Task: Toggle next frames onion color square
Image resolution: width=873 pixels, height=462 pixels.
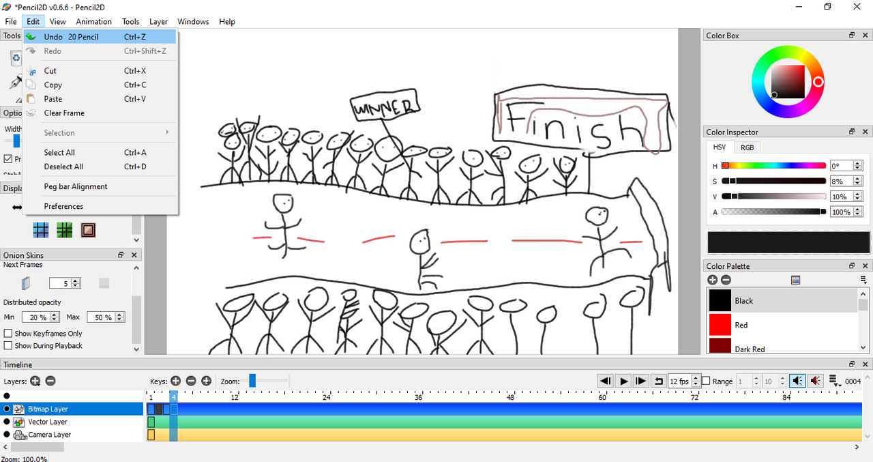Action: (x=104, y=283)
